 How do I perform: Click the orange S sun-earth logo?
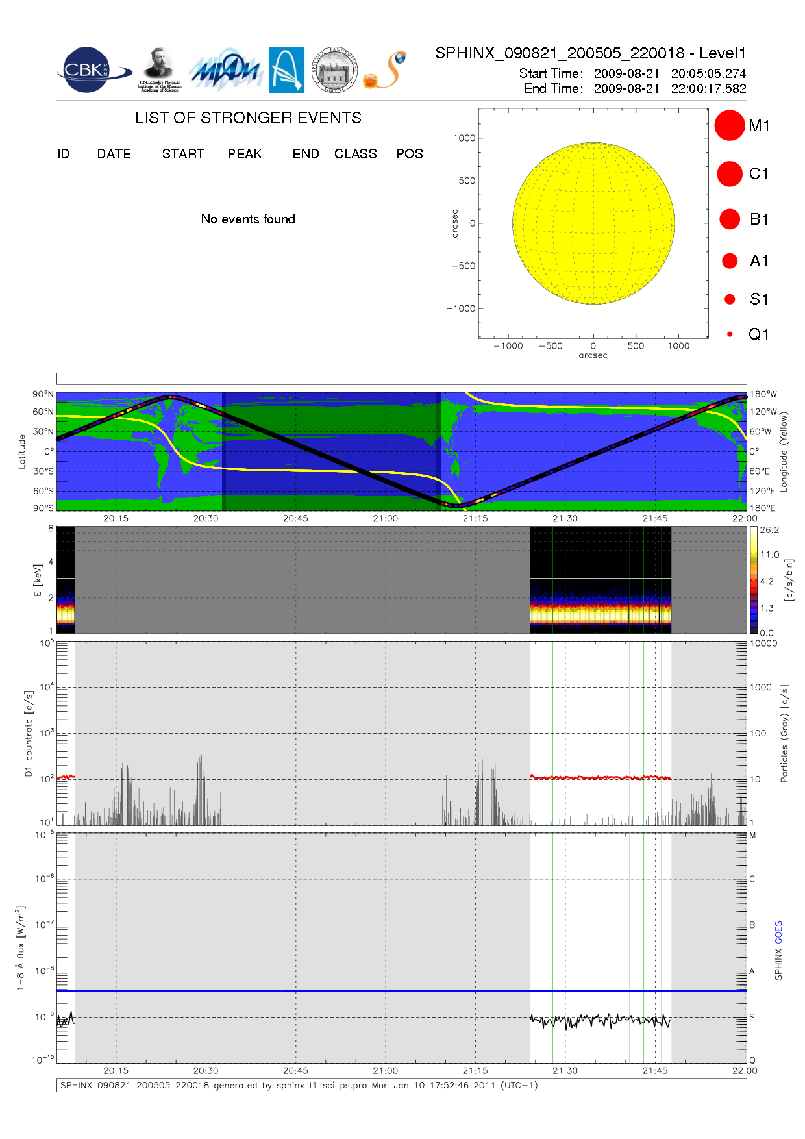[x=385, y=70]
